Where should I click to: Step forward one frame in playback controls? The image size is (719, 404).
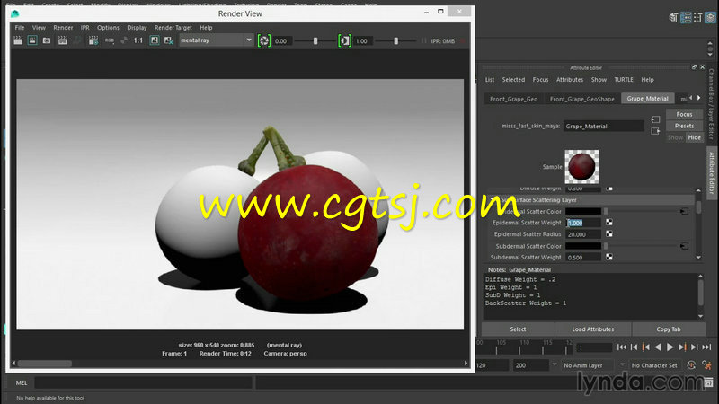click(694, 347)
